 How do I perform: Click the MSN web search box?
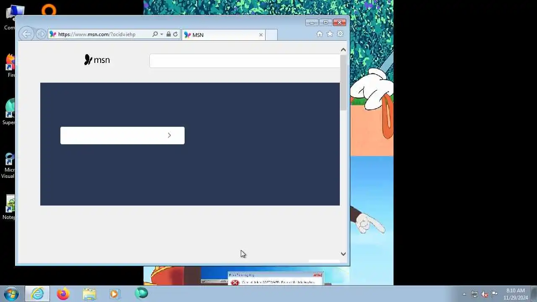click(x=245, y=61)
